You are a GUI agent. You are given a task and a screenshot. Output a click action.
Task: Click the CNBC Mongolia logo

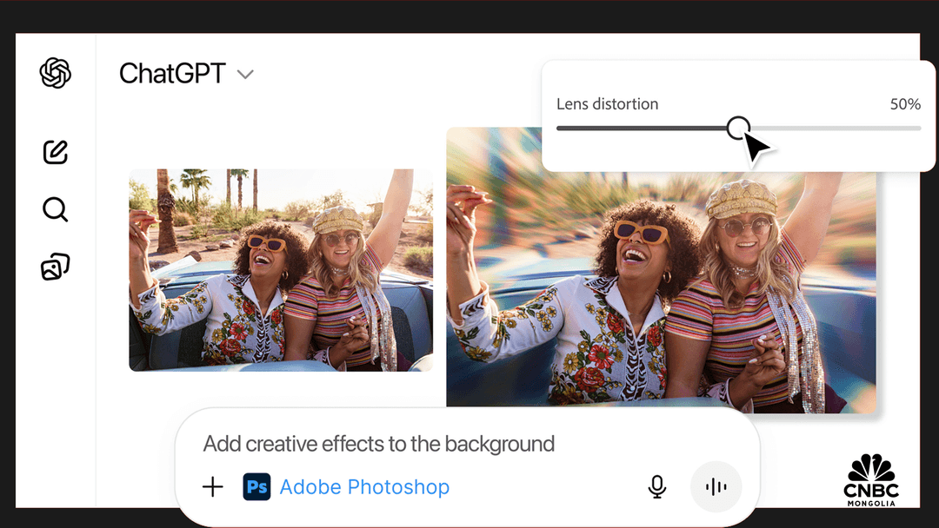coord(870,479)
